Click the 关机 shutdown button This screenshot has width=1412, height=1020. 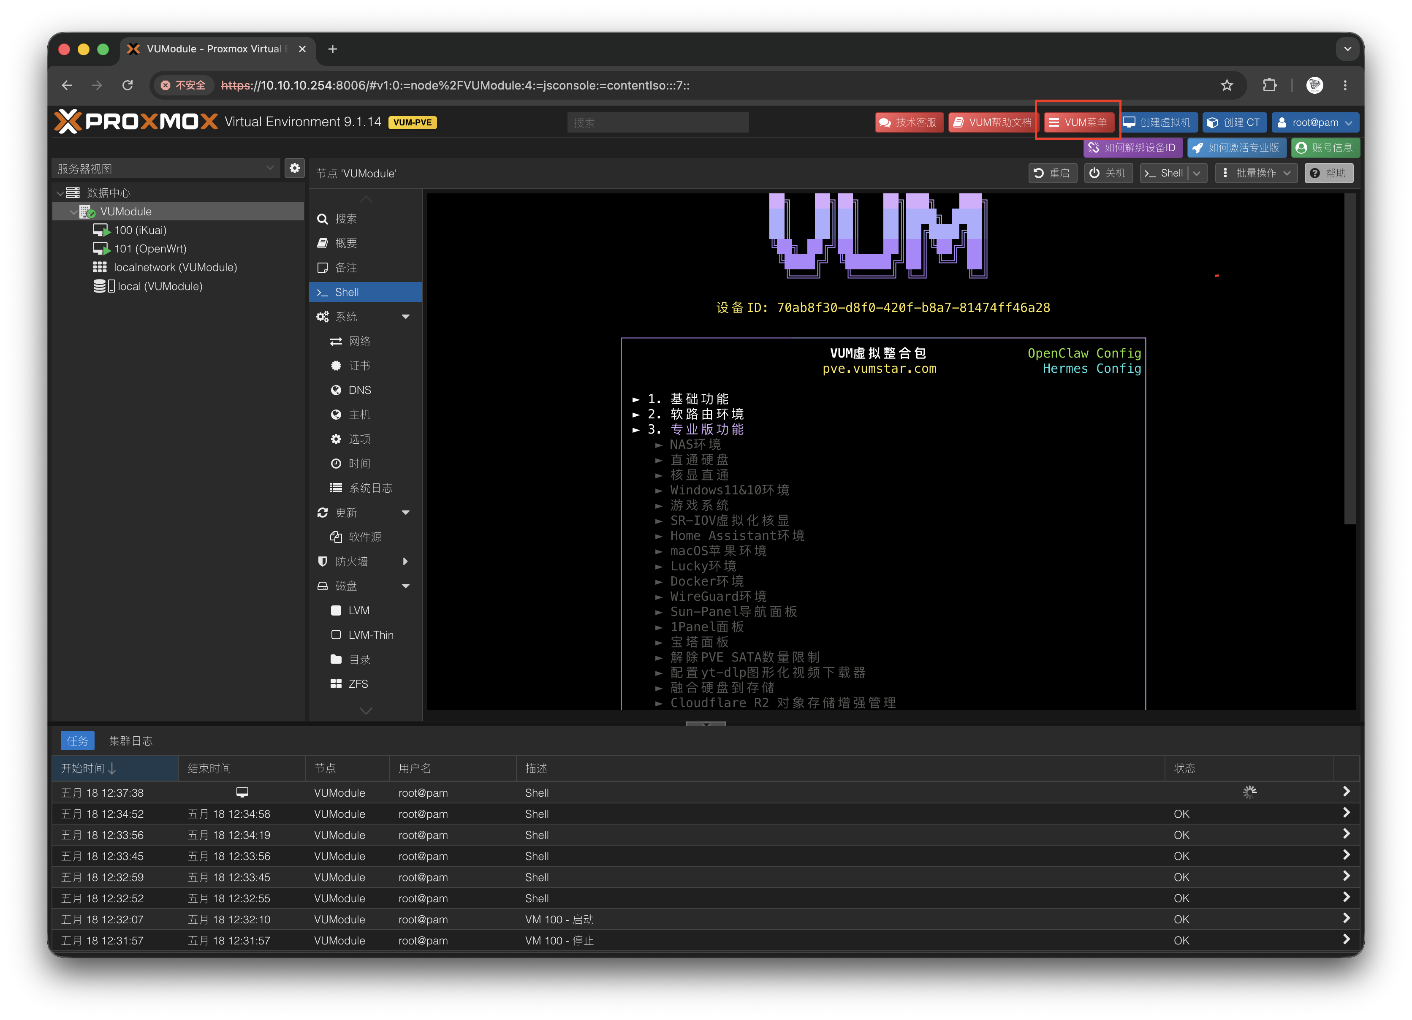(1108, 173)
